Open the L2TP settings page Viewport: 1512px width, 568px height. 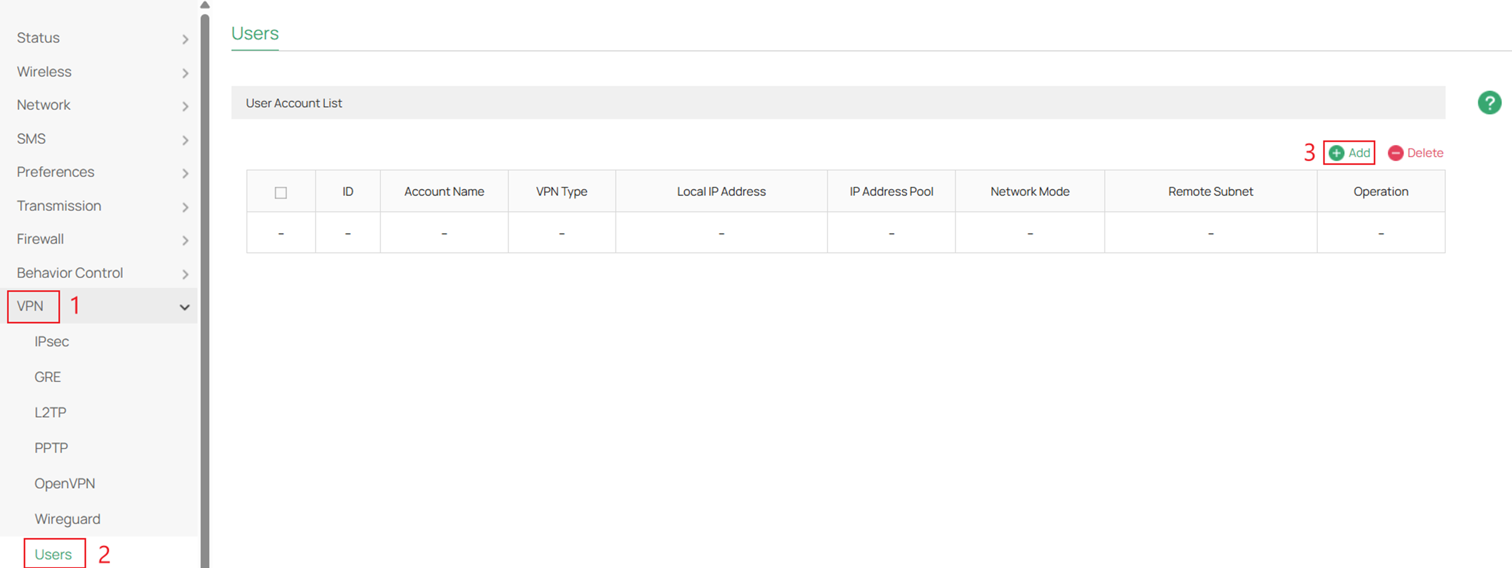click(x=50, y=412)
